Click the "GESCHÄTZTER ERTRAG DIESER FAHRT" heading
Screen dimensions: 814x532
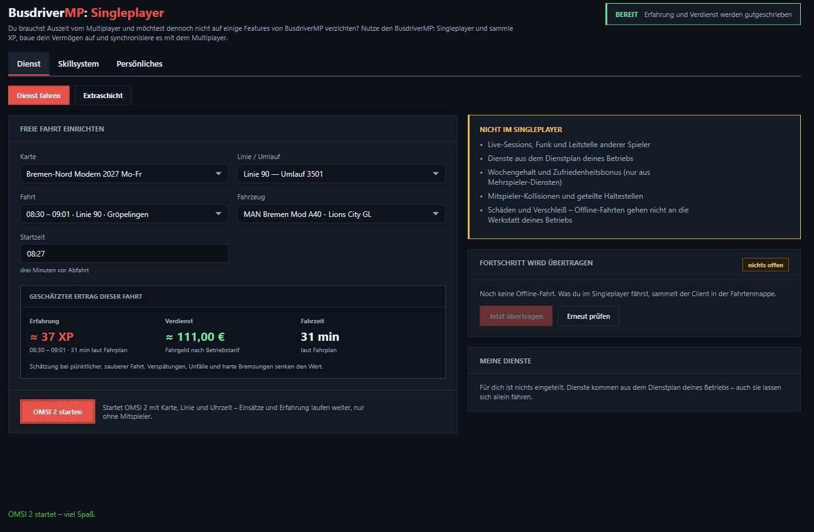coord(86,296)
